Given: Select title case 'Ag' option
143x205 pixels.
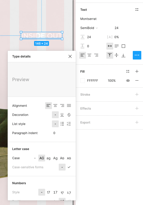Looking at the screenshot, I should tap(55, 158).
